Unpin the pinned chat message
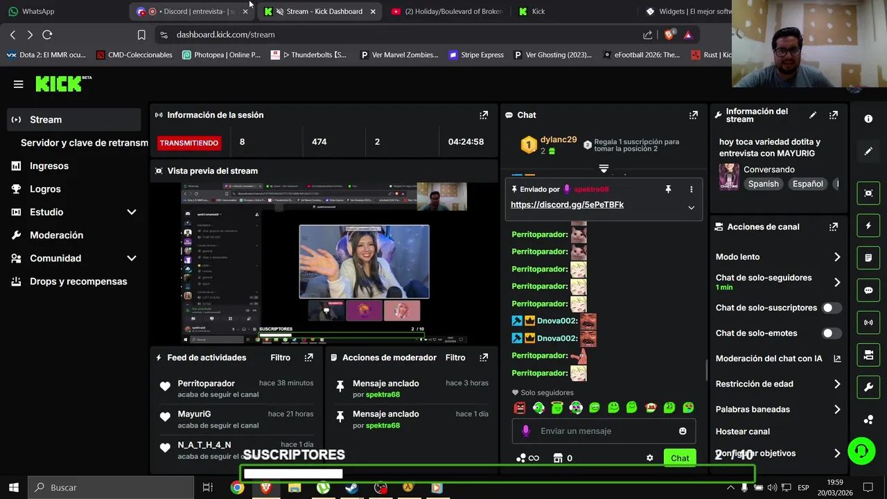 668,189
